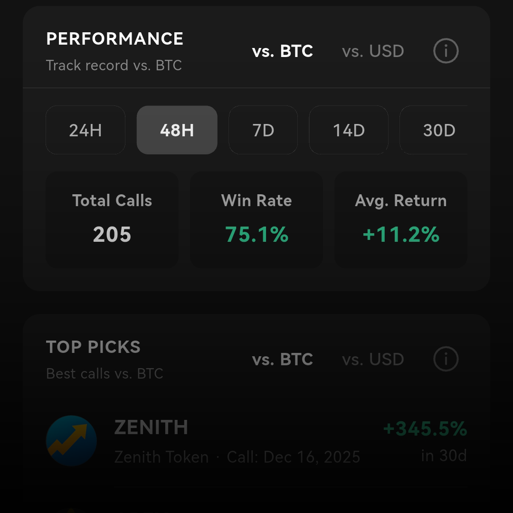513x513 pixels.
Task: Click the TOP PICKS section heading
Action: point(93,347)
